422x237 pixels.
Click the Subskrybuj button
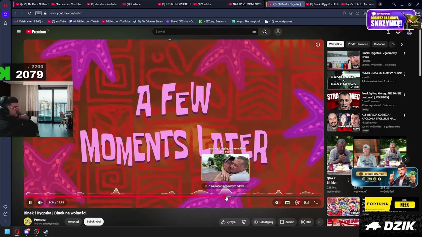point(94,222)
